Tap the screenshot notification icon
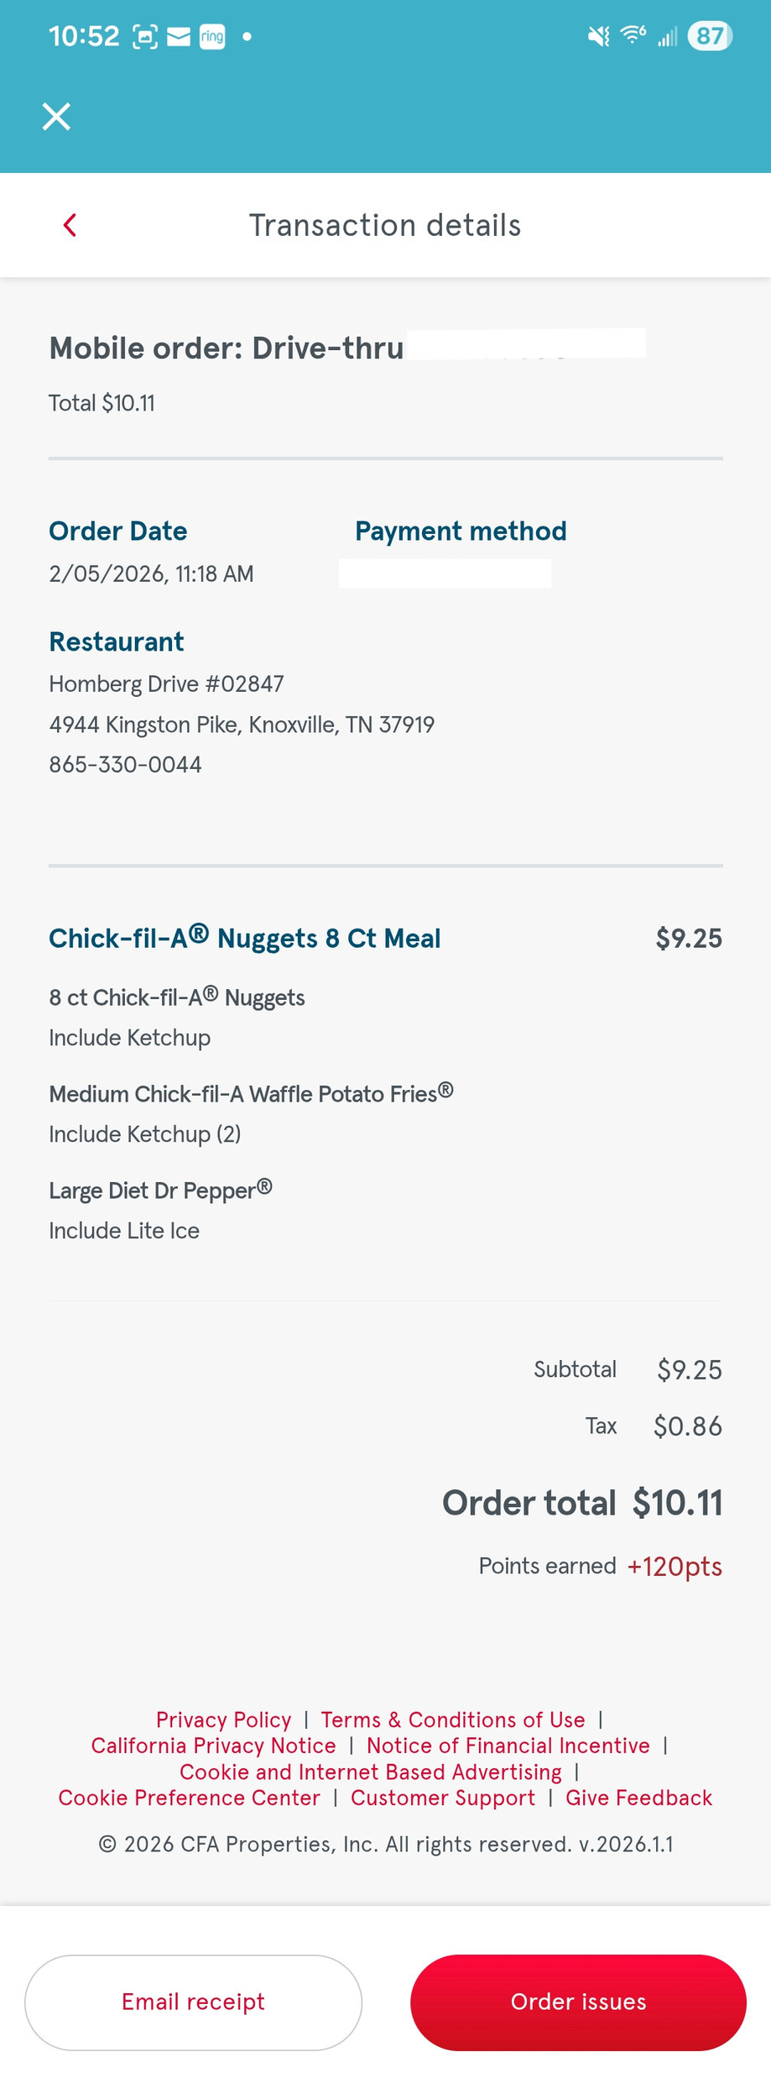Viewport: 771px width, 2099px height. click(145, 36)
